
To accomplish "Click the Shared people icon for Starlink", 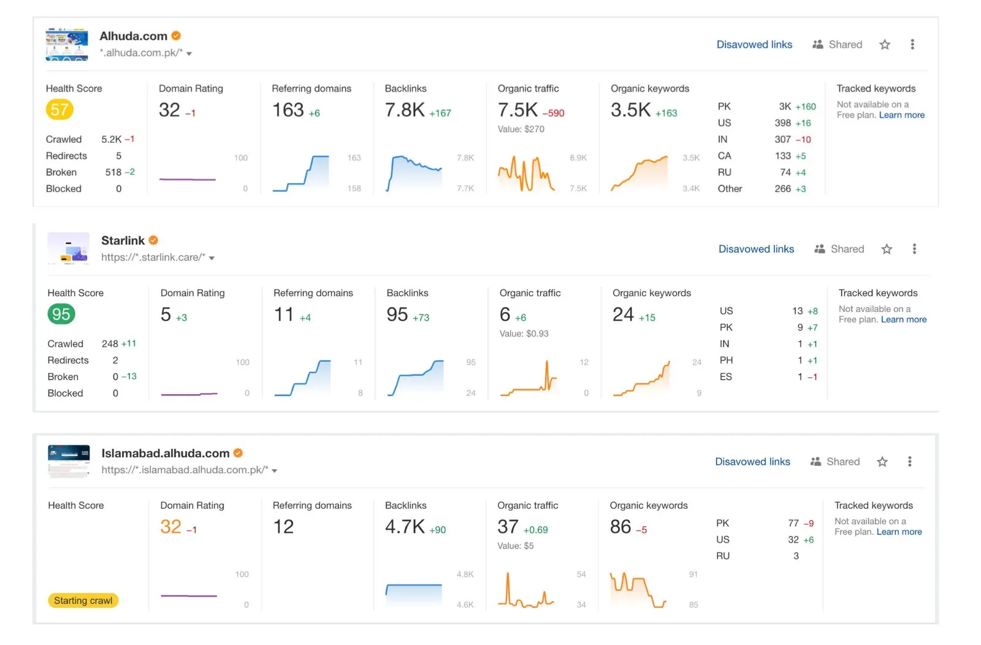I will [x=819, y=249].
